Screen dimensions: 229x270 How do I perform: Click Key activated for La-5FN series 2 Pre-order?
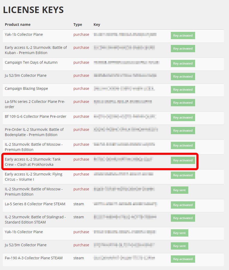pyautogui.click(x=183, y=103)
